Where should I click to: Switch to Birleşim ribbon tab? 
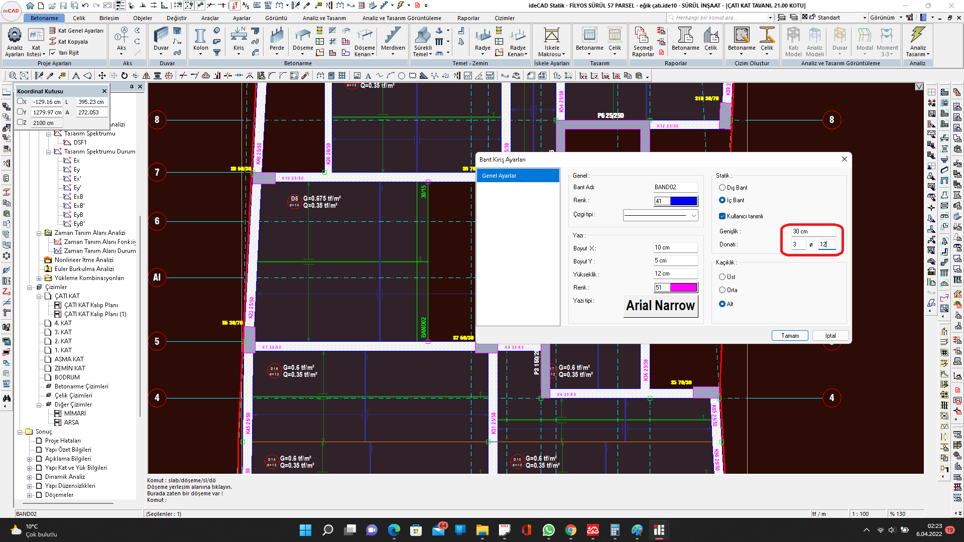(x=109, y=18)
